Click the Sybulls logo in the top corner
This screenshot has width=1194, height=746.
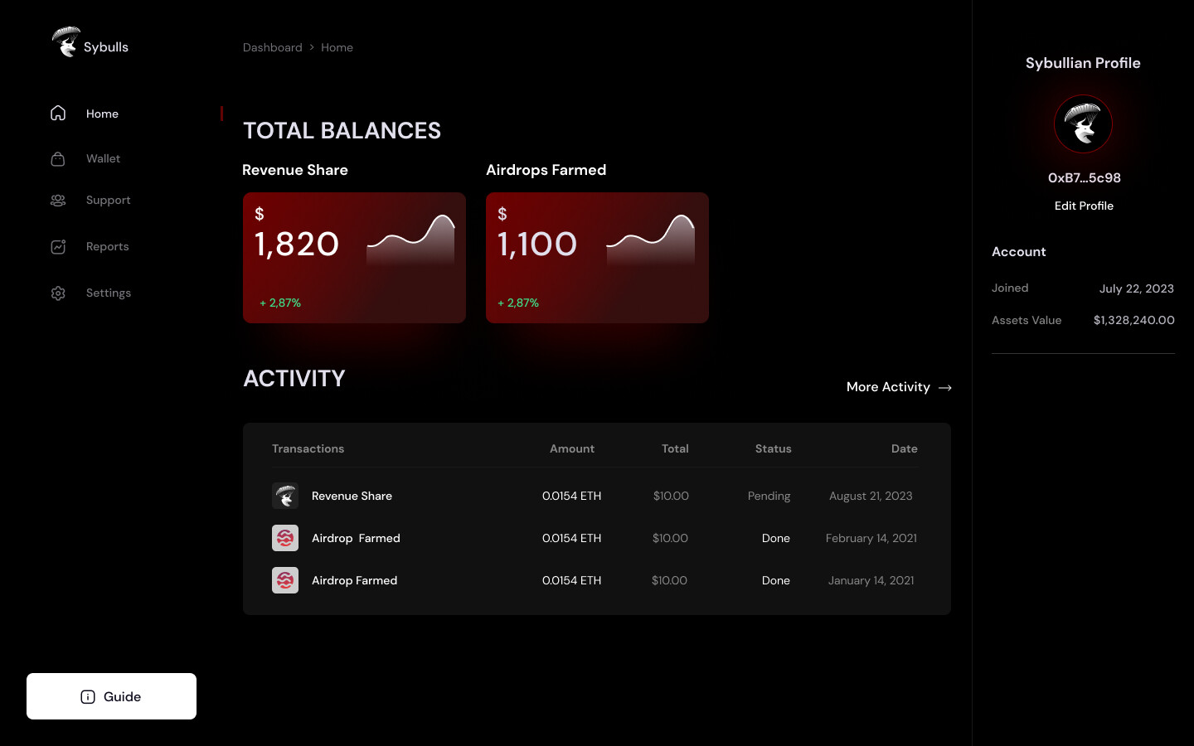click(66, 41)
